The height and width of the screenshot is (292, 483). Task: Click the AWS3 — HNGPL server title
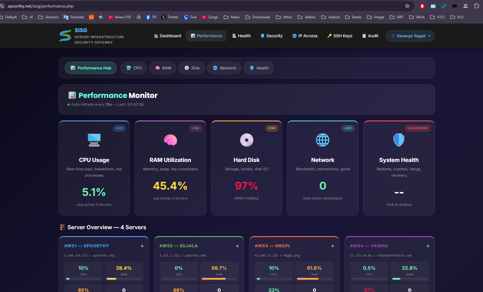click(x=273, y=246)
